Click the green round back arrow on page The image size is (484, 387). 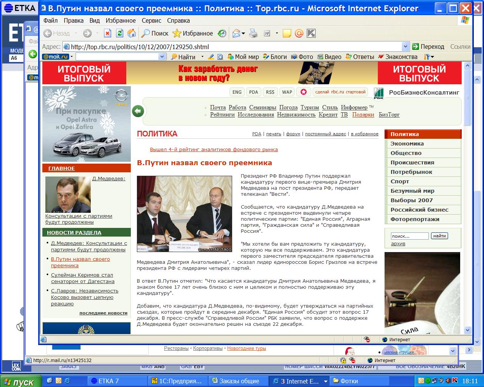(138, 111)
